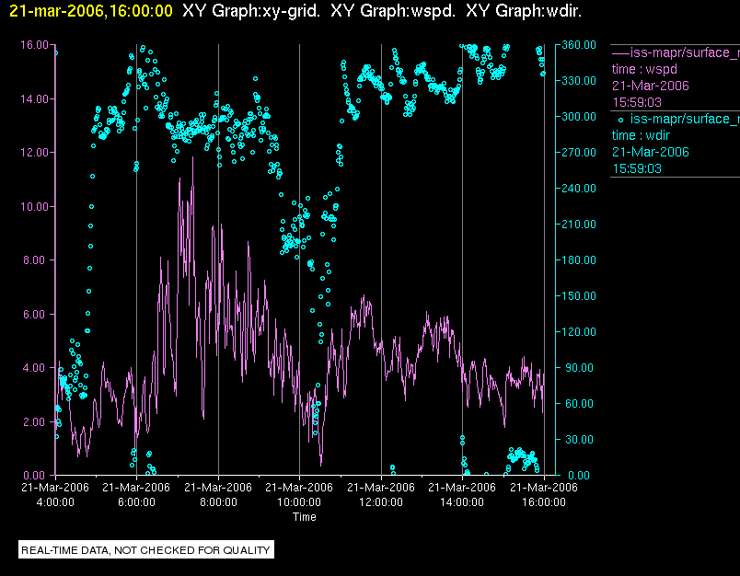The height and width of the screenshot is (576, 740).
Task: Click the cyan 360.00 wind direction axis label
Action: tap(579, 45)
